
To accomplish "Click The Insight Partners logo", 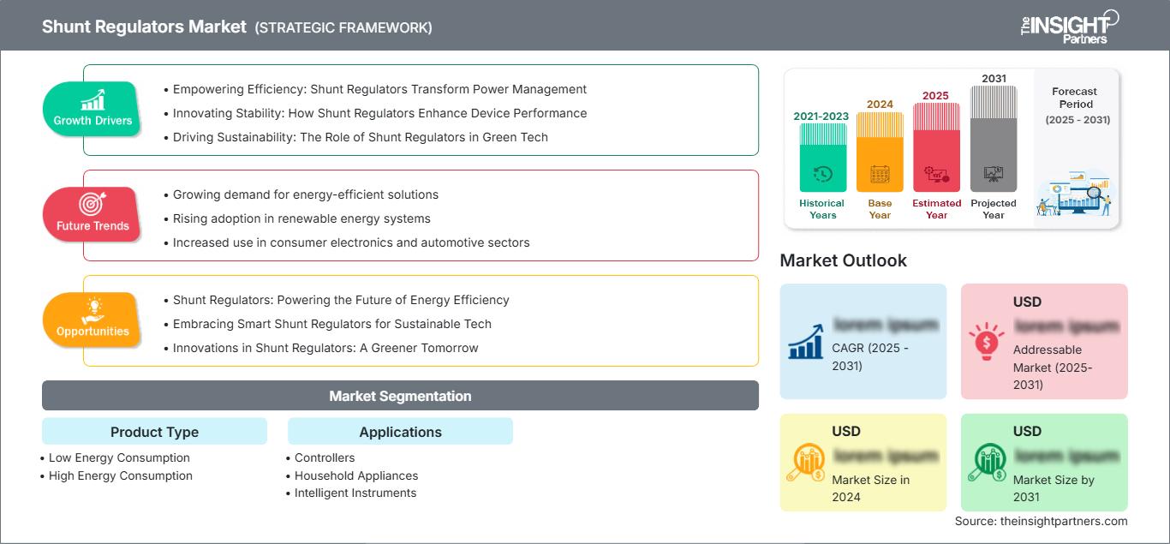I will tap(1069, 26).
